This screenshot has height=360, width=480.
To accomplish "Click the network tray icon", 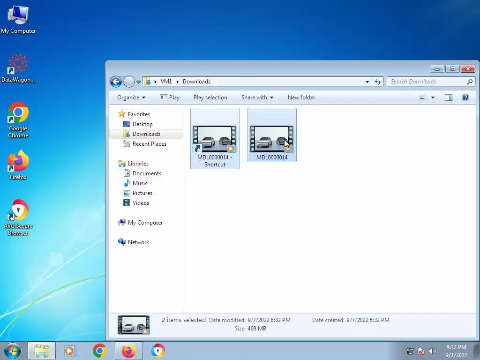I will point(410,351).
